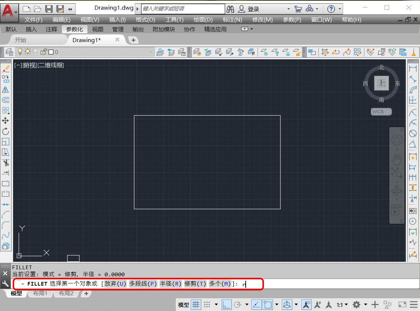Activate the Move tool
Screen dimensions: 420x311
pyautogui.click(x=6, y=120)
